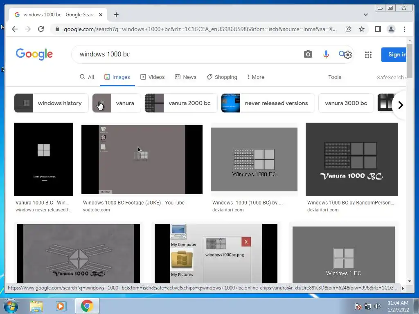Go back to the previous page
Screen dimensions: 419x314
15,29
